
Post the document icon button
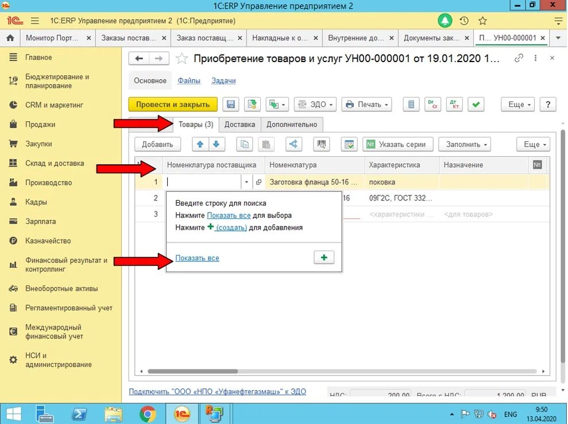(x=252, y=105)
